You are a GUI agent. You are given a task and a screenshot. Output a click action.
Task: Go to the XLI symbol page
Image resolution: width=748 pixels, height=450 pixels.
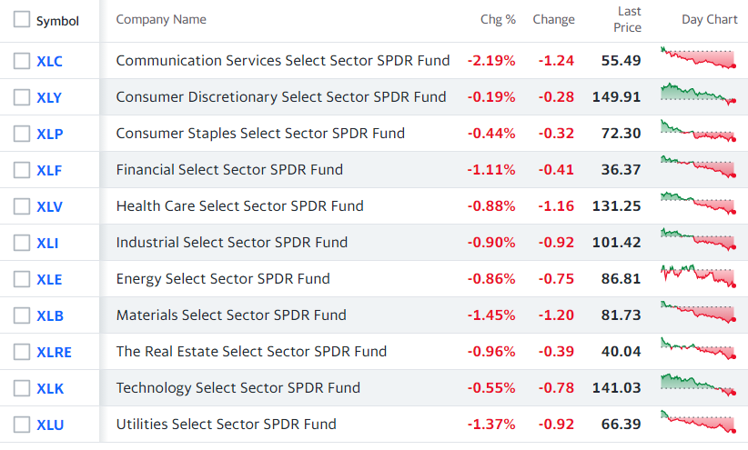pyautogui.click(x=47, y=243)
